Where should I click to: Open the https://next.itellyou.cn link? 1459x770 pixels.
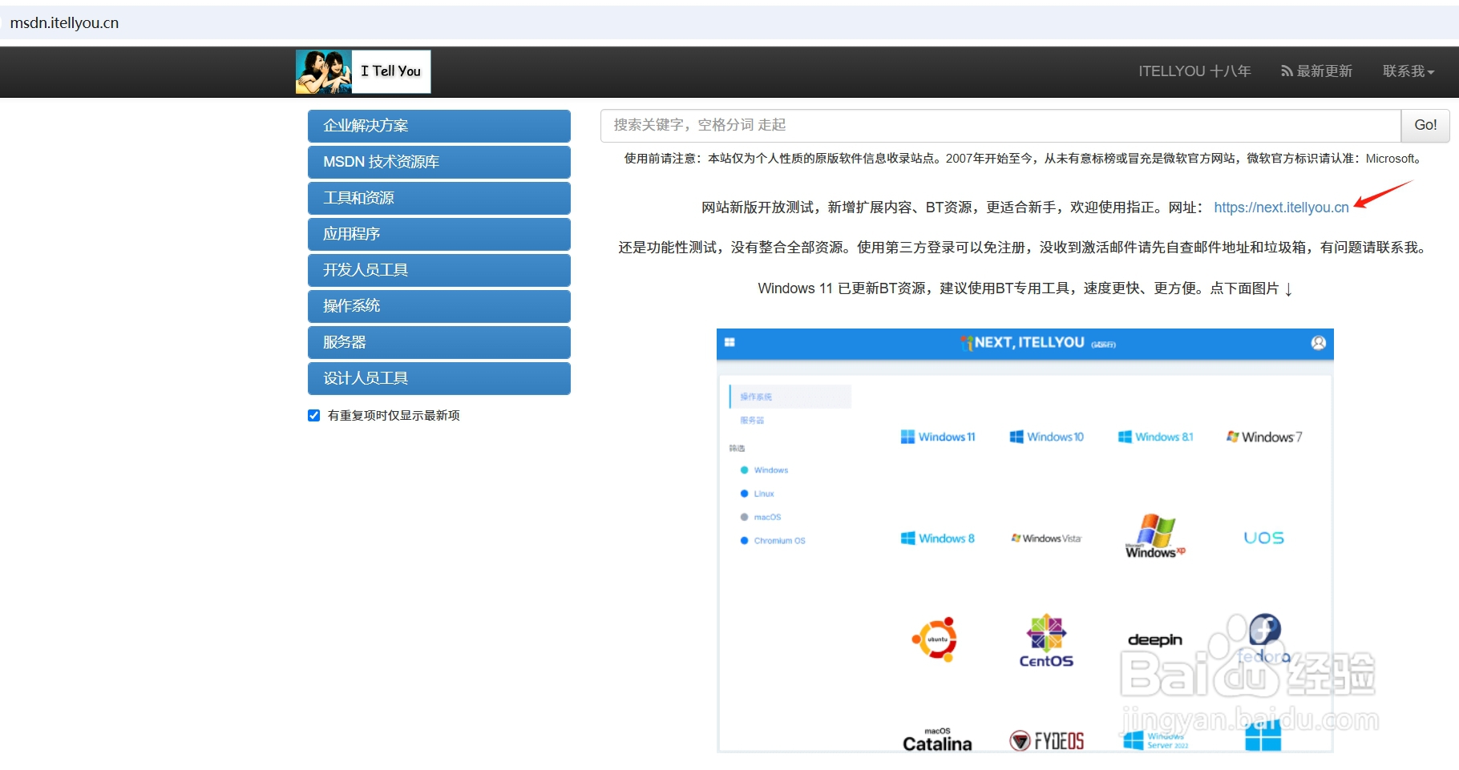point(1280,207)
